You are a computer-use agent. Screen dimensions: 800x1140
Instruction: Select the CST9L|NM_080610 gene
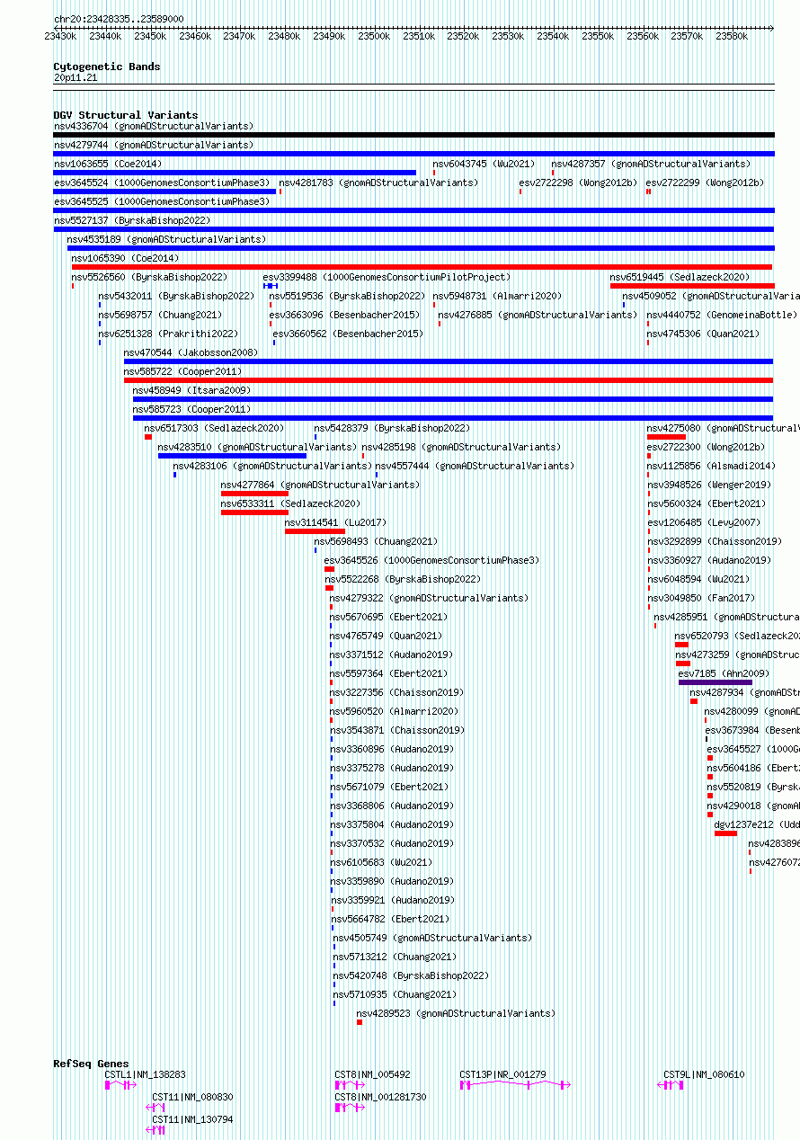[x=704, y=1074]
